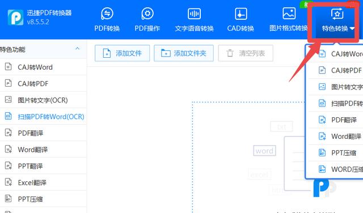Switch to the PDF转换 tab label
This screenshot has width=363, height=213.
(x=107, y=28)
